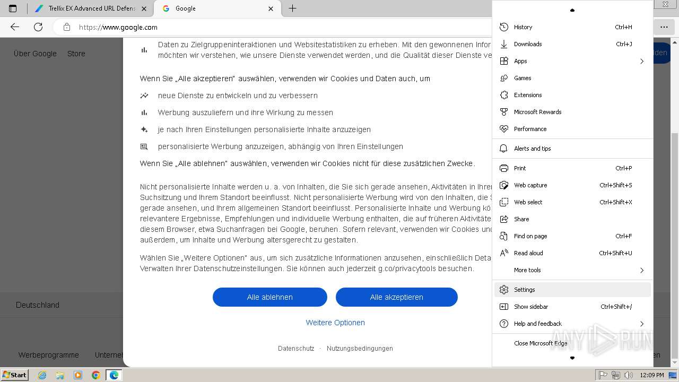The image size is (679, 382).
Task: Click Alle ablehnen button
Action: (x=270, y=297)
